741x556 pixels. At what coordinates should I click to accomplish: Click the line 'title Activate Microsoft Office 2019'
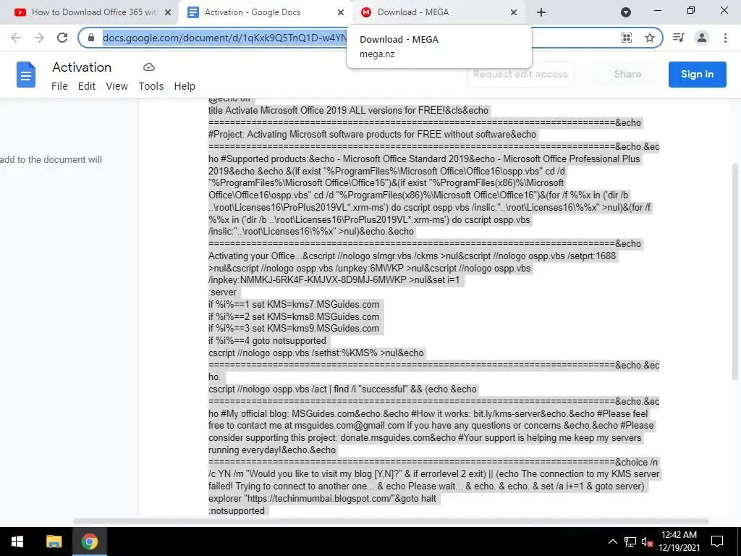[x=348, y=110]
